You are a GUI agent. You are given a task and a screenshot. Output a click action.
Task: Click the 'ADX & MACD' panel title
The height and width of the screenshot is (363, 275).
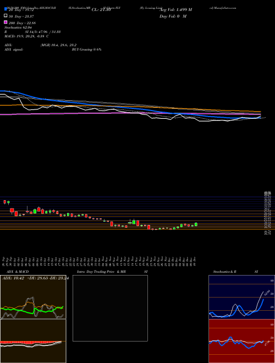(x=18, y=272)
